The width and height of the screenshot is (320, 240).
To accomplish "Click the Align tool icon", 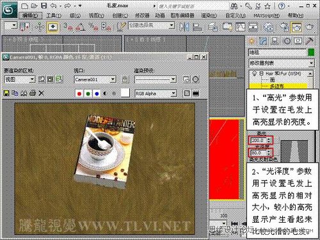I will (197, 27).
